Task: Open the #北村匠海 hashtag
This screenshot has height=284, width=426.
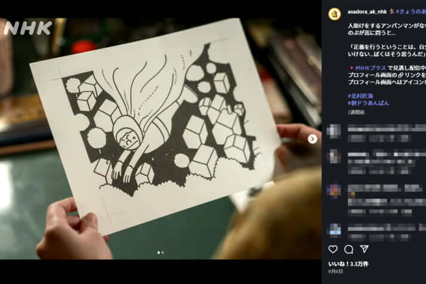Action: [360, 95]
